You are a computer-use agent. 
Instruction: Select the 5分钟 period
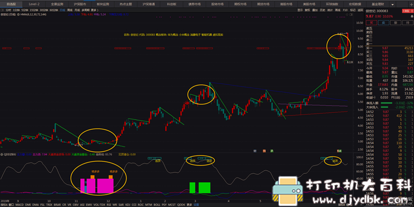pos(24,10)
